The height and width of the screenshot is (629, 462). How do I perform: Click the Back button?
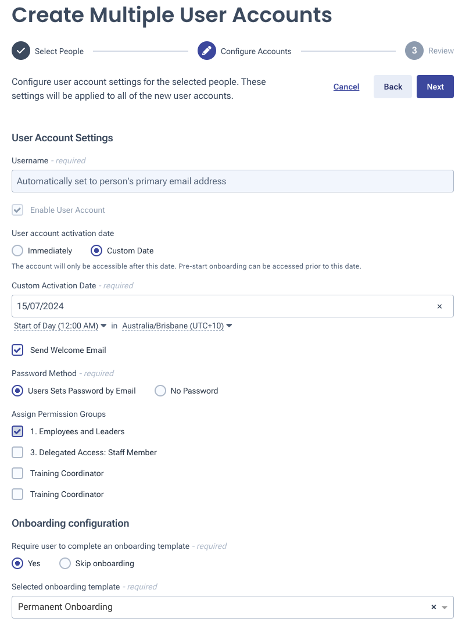pyautogui.click(x=393, y=87)
